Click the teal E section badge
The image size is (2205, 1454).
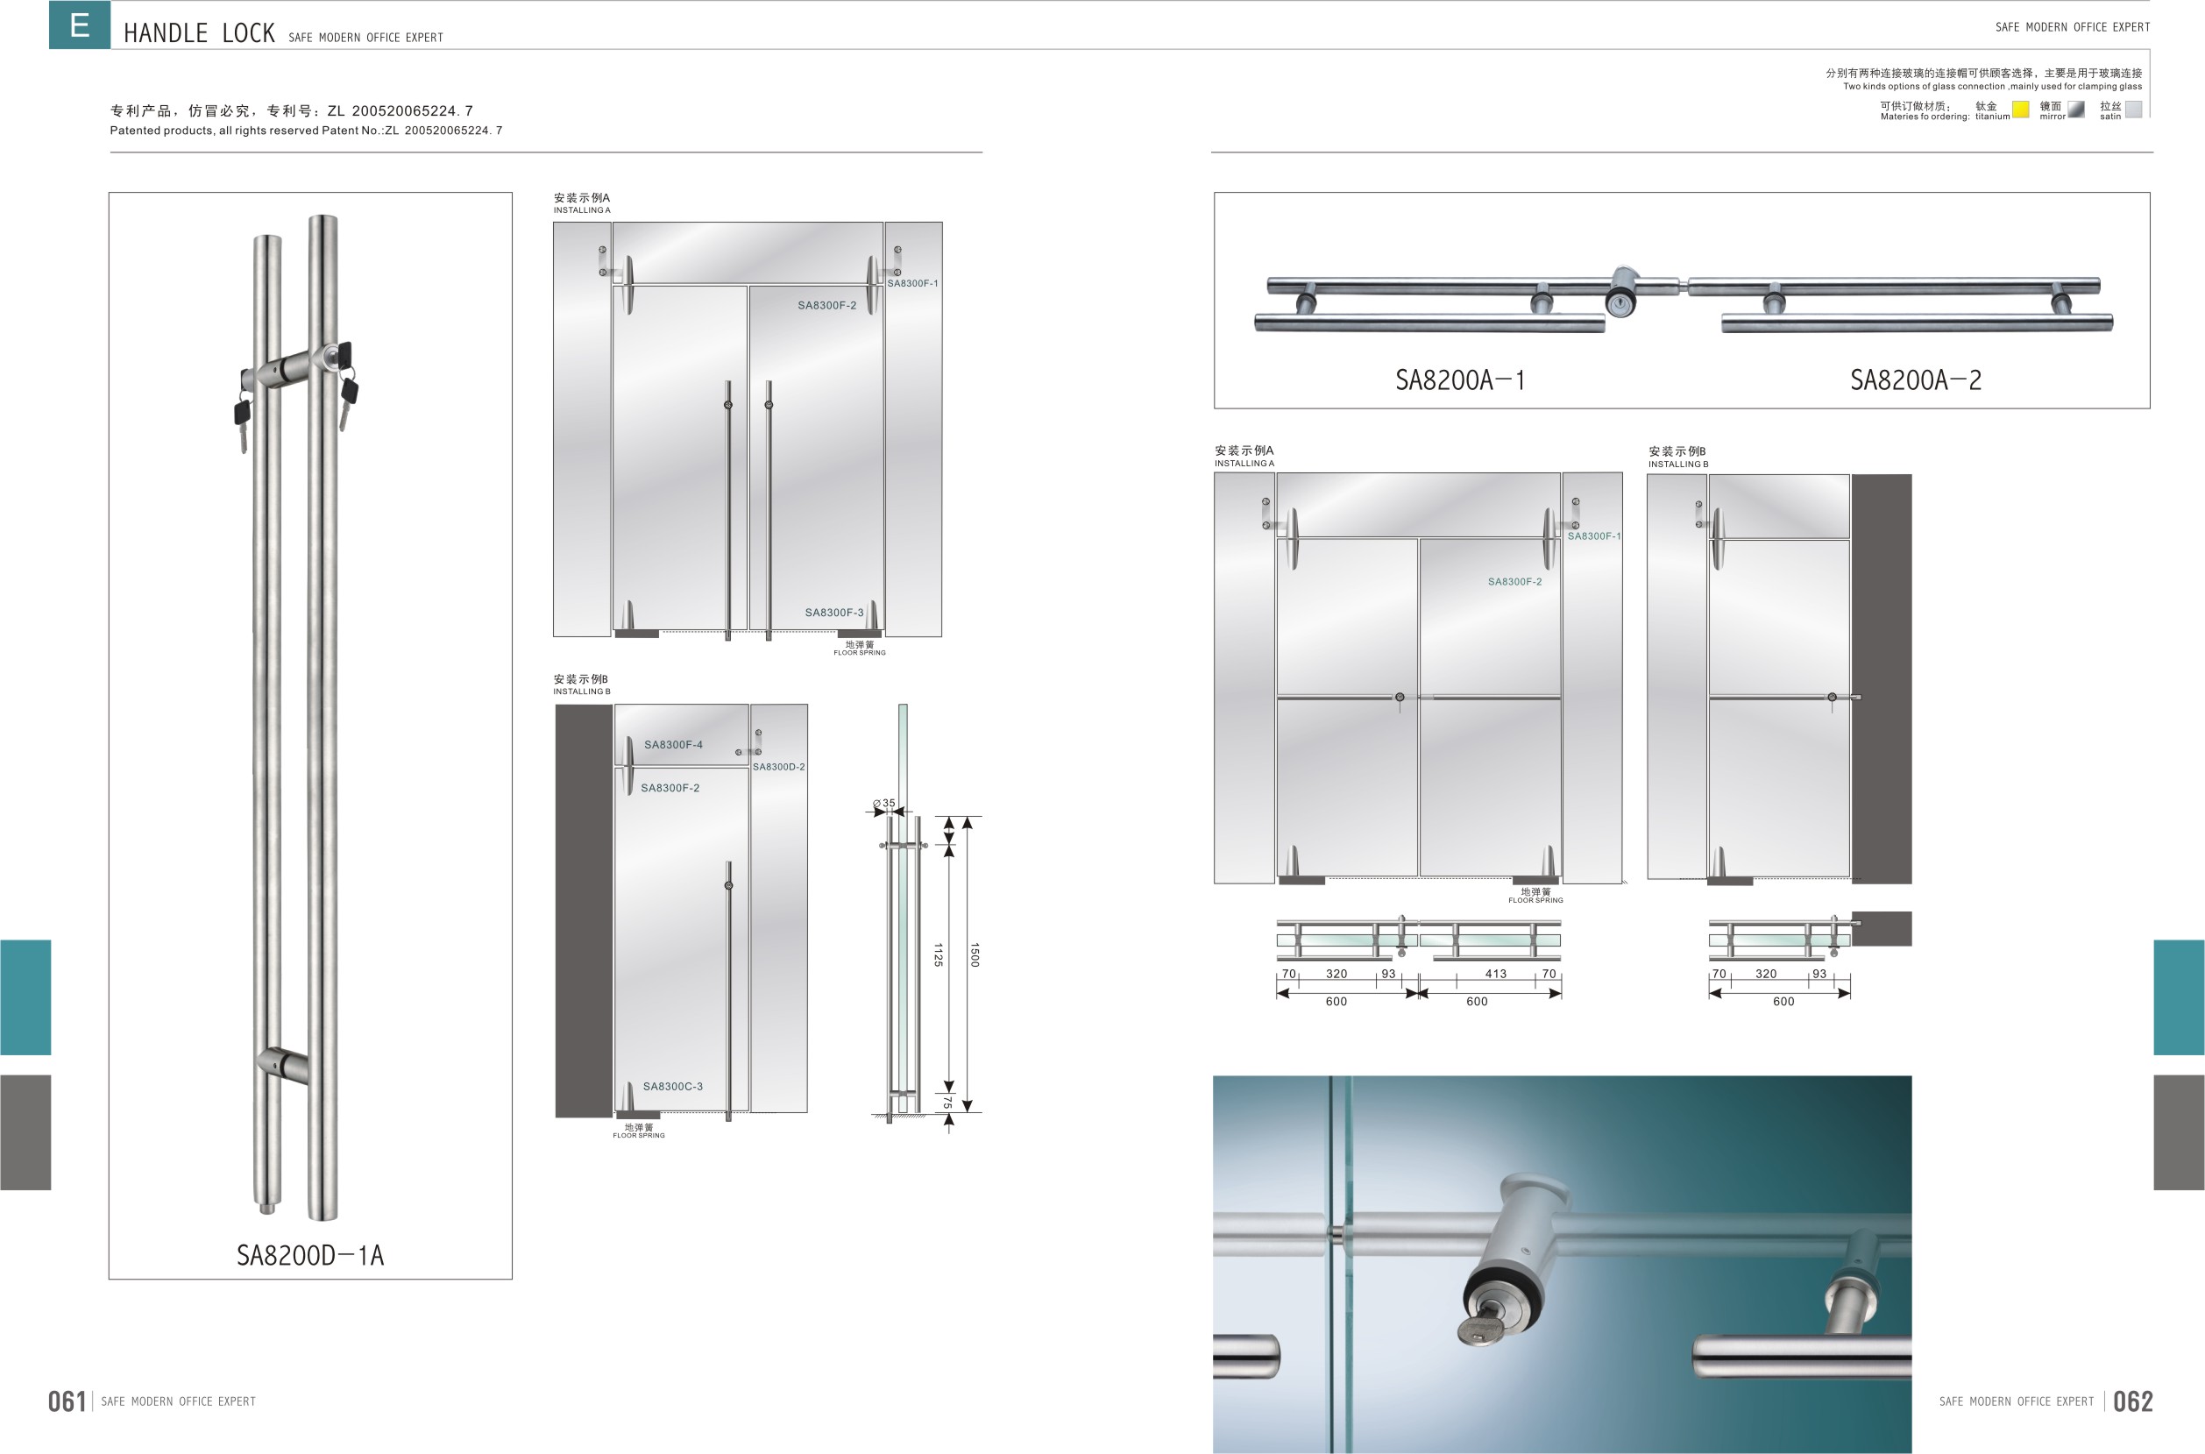click(80, 25)
